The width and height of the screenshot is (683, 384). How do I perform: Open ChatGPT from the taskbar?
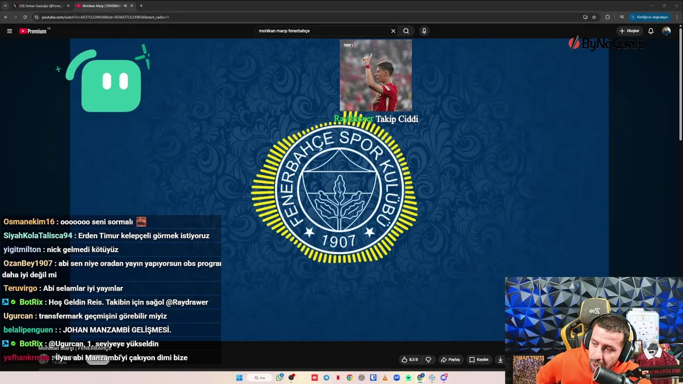point(362,378)
